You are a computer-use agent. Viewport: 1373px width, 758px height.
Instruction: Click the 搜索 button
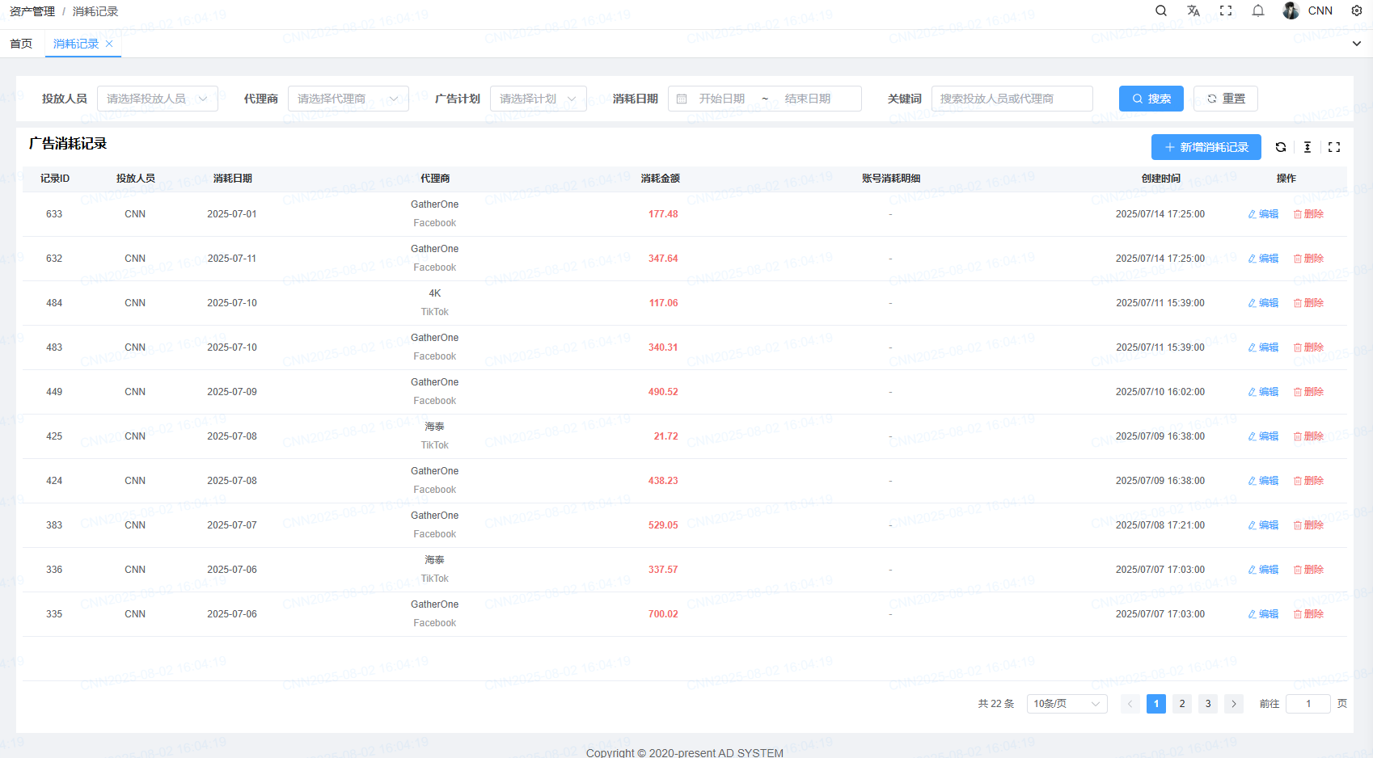[1151, 99]
